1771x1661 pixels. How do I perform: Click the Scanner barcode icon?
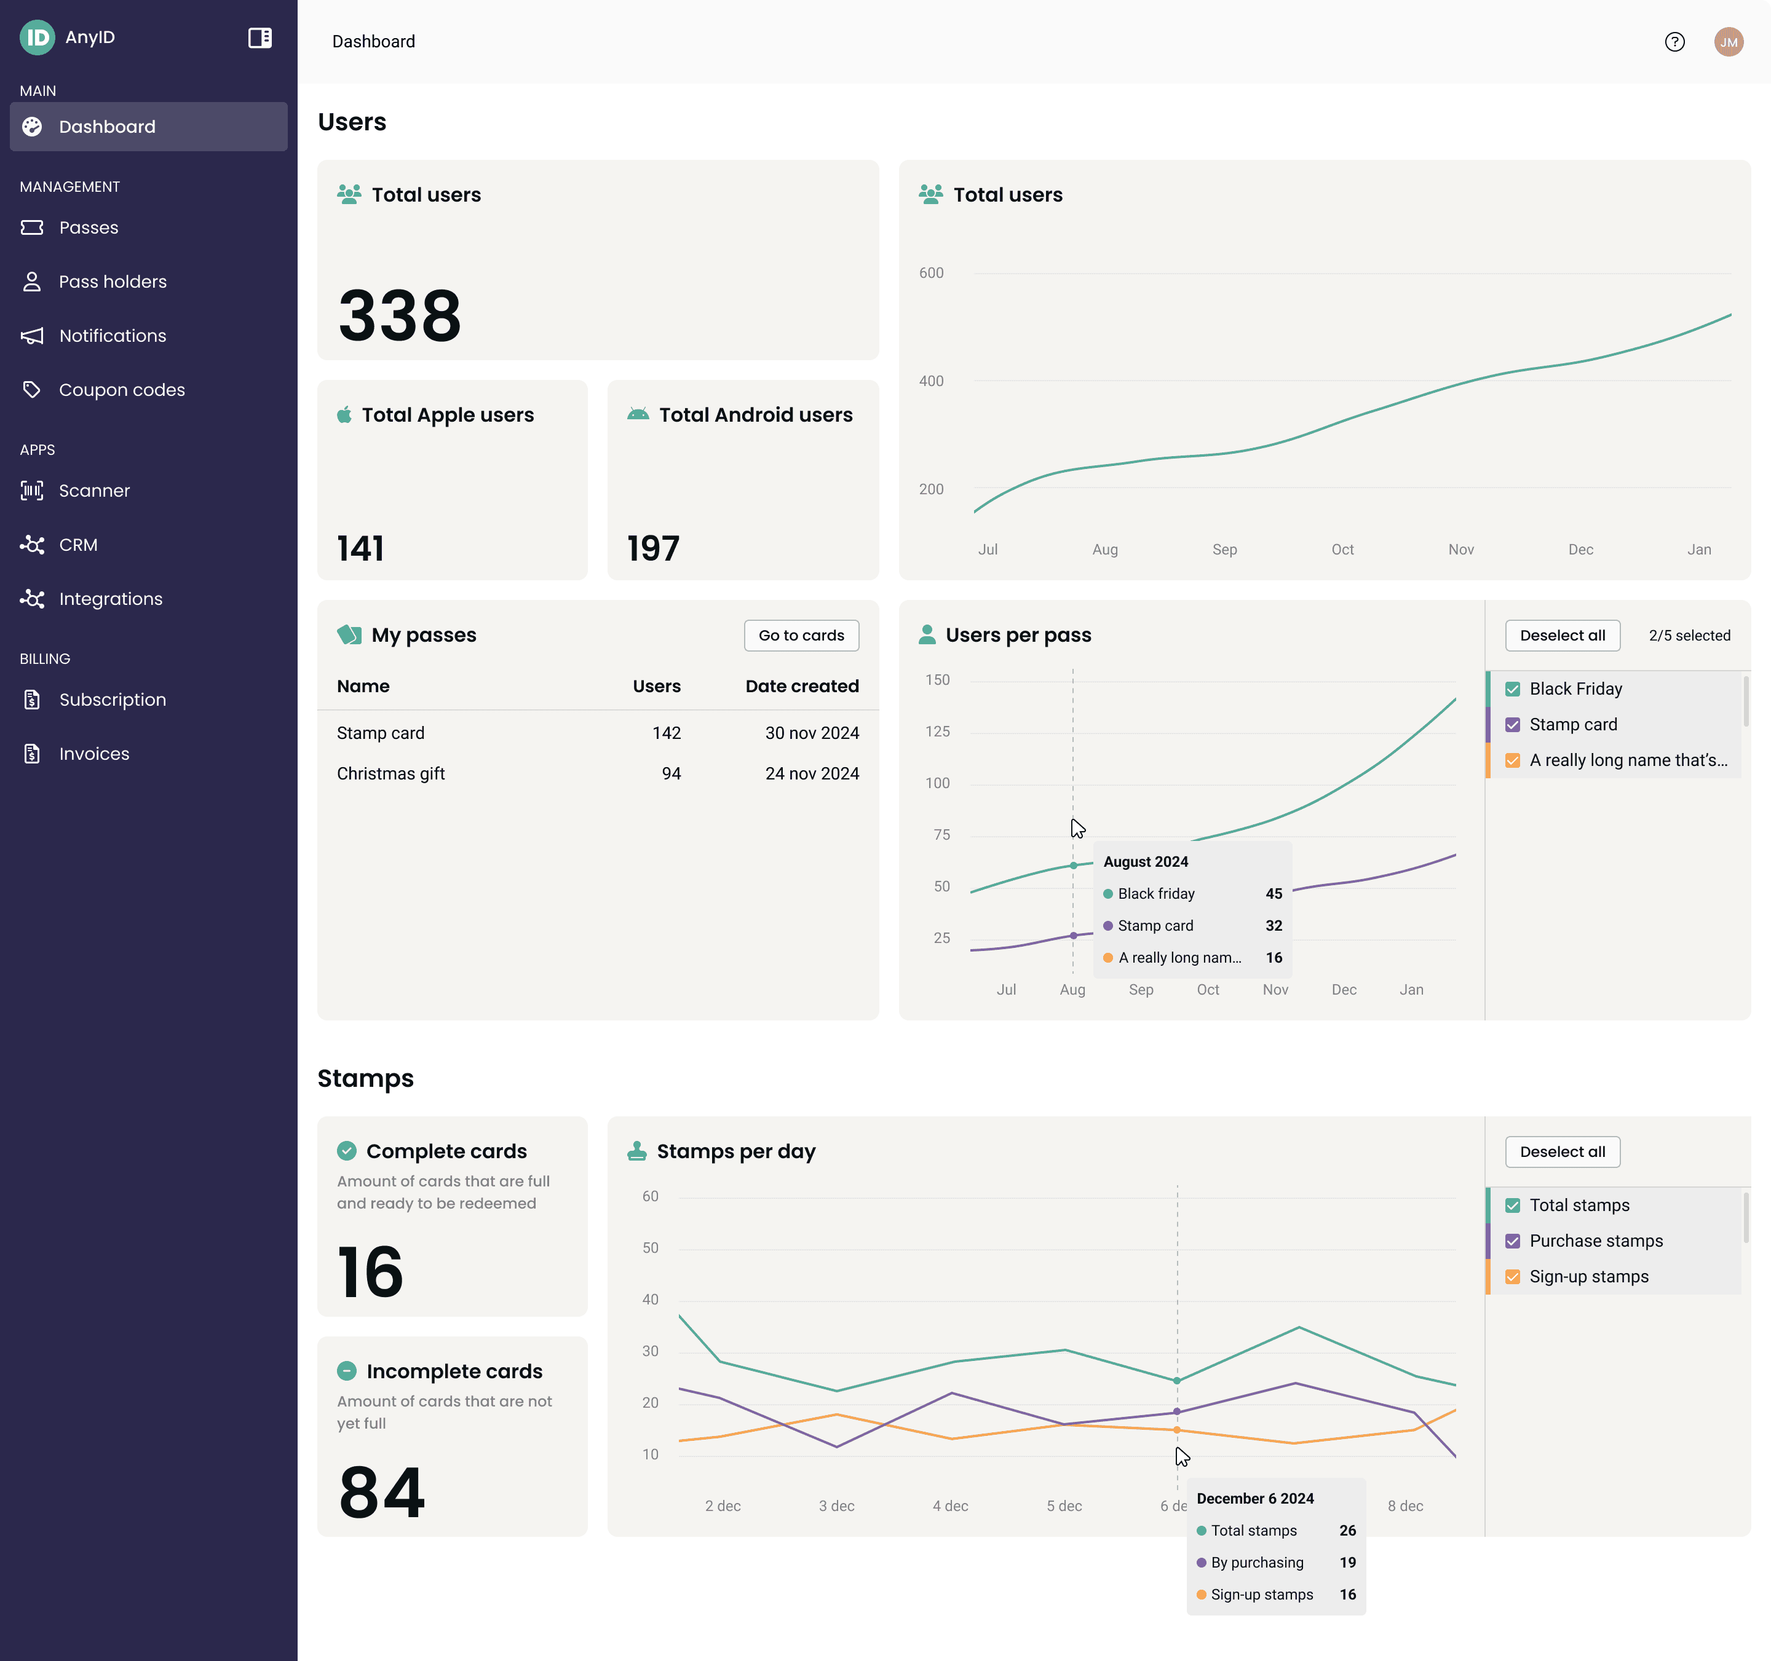(x=32, y=491)
